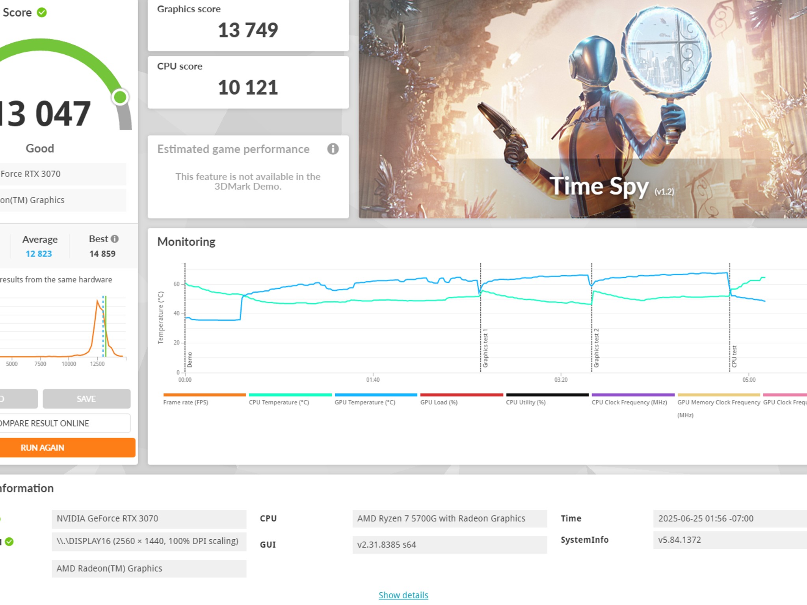Toggle the CPU Clock Frequency (MHz) legend
Image resolution: width=807 pixels, height=605 pixels.
633,399
